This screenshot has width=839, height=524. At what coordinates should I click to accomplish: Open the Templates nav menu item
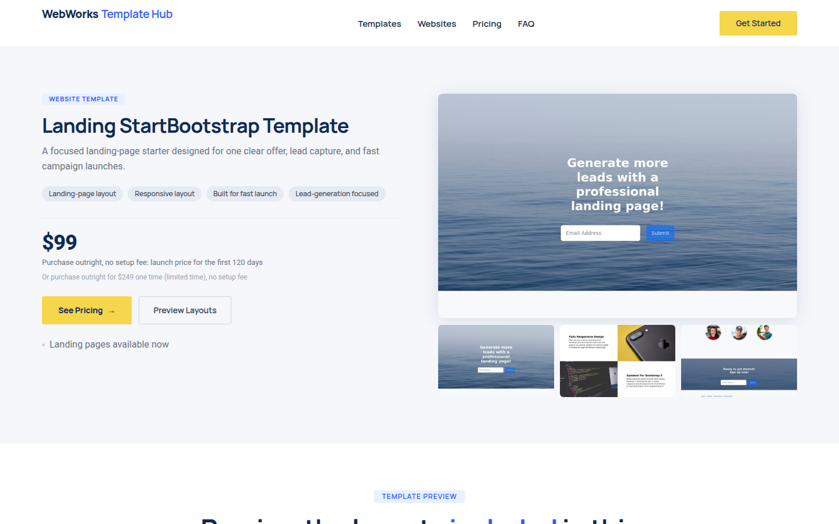pos(379,24)
